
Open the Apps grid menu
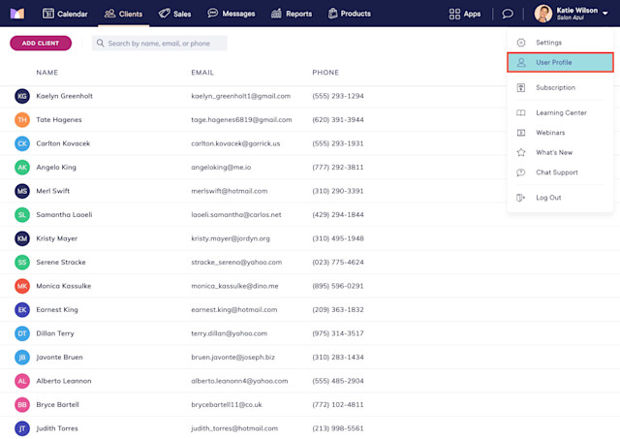pos(465,14)
